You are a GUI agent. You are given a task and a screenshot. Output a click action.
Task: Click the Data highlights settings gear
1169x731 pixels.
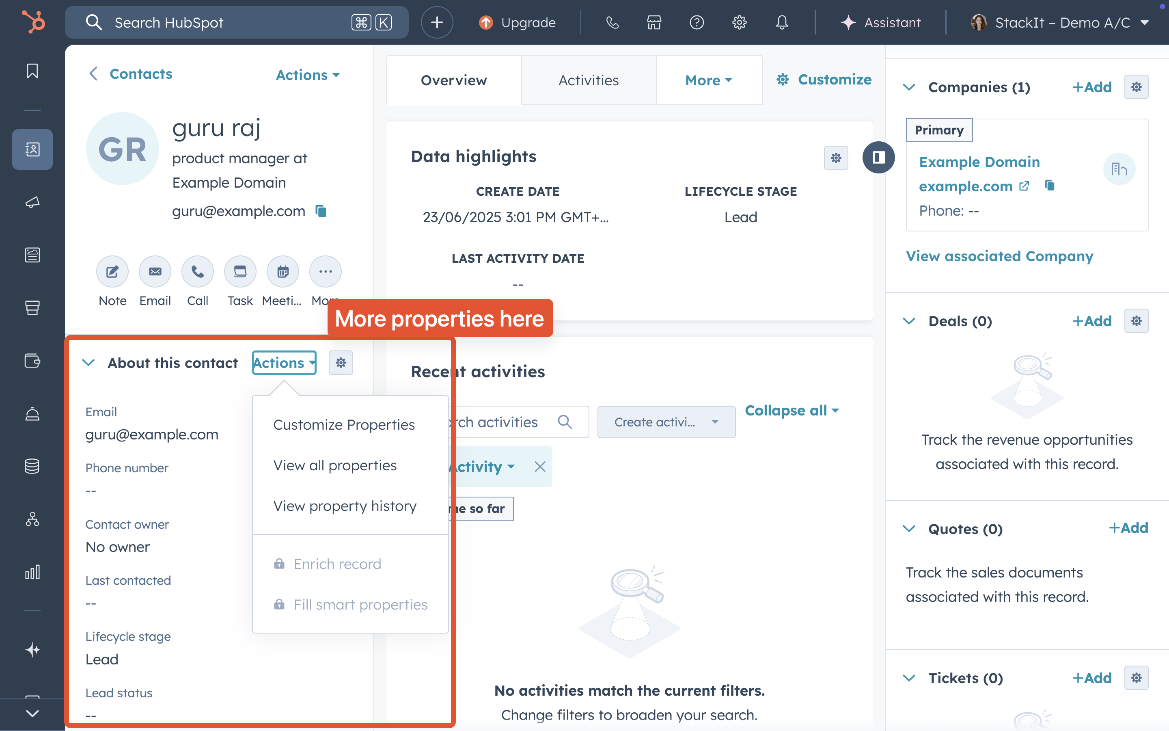[836, 158]
